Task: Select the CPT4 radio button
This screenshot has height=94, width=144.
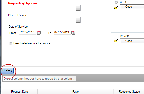Action: point(116,2)
